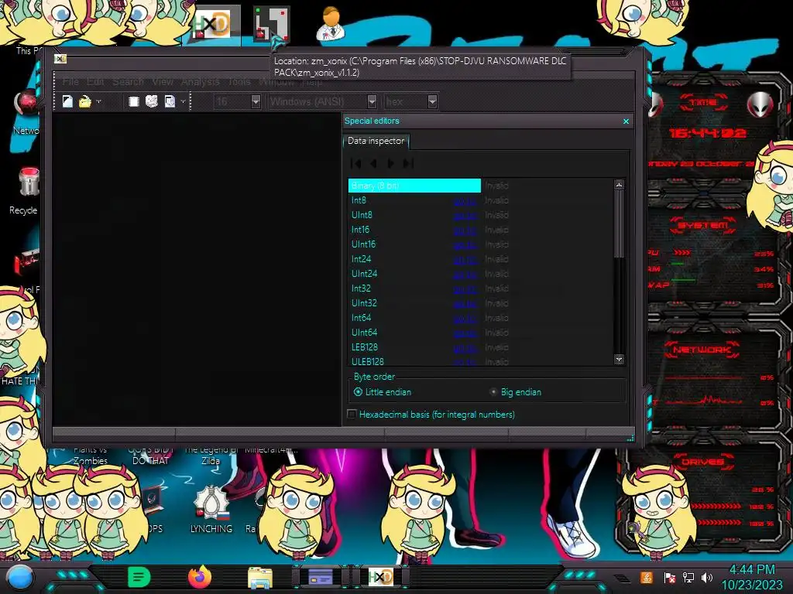Select the UInt16 row label
The image size is (793, 594).
click(364, 244)
